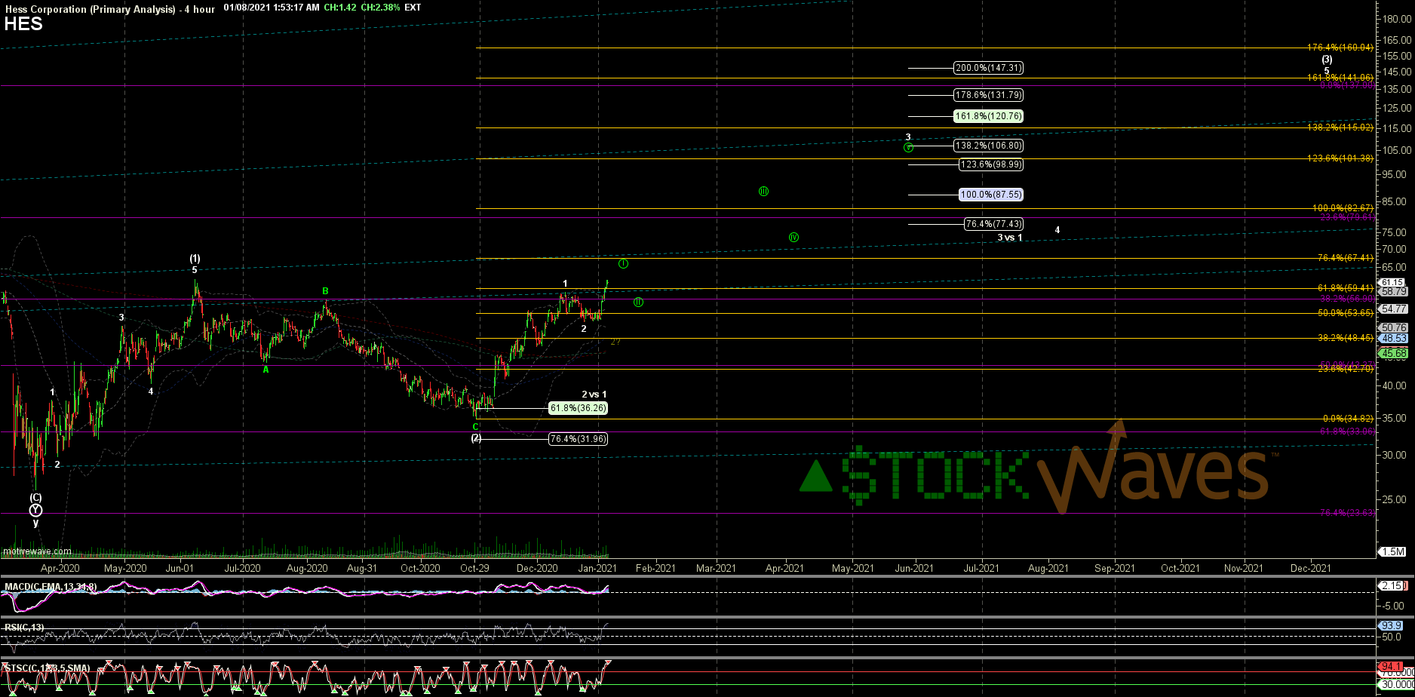Click the 180.00 price scale value

coord(1398,19)
